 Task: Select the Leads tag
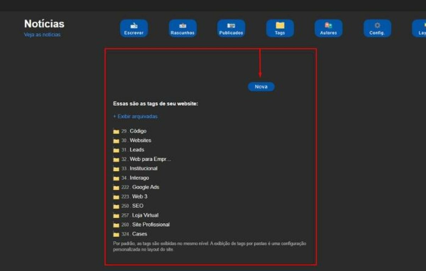[x=137, y=150]
